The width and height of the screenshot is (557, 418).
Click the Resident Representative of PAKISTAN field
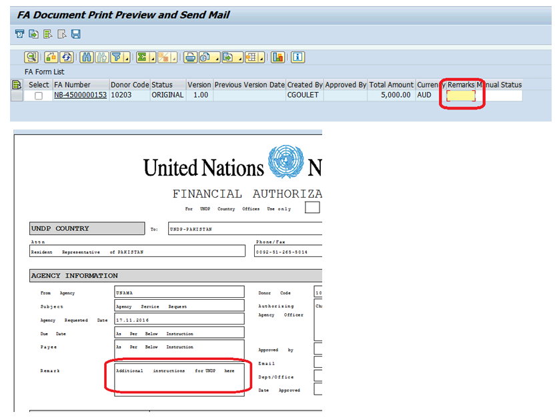coord(137,251)
